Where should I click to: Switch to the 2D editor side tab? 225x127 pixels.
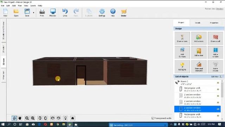[x=4, y=49]
